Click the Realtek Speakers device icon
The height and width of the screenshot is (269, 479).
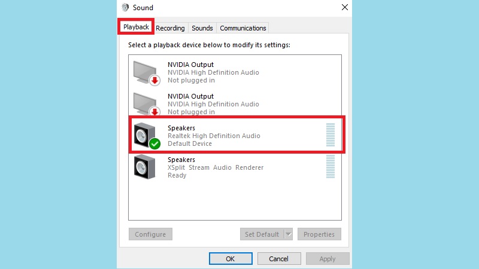147,136
